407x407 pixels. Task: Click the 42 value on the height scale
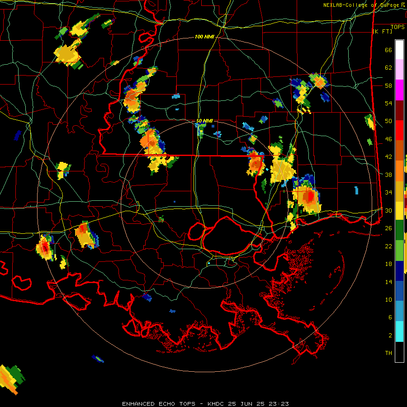click(388, 157)
